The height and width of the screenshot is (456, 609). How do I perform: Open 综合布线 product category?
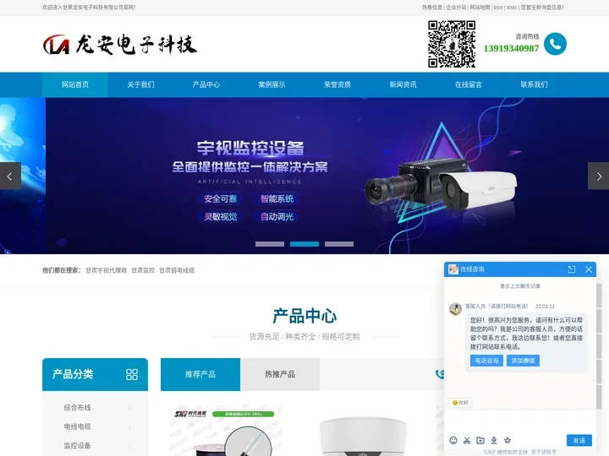click(77, 408)
